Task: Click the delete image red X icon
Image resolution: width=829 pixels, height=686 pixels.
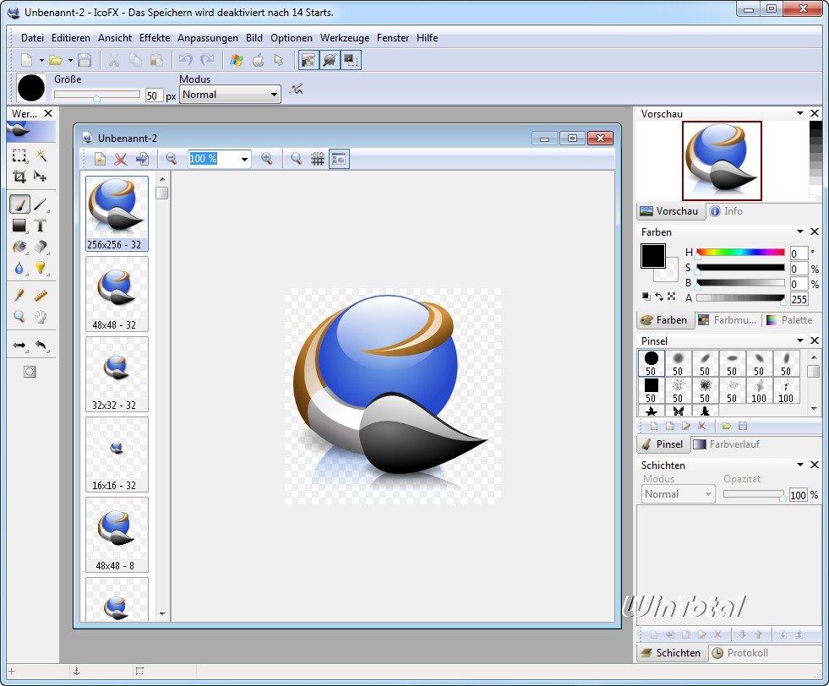Action: 121,159
